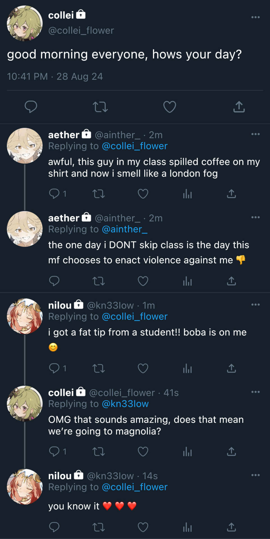Like nilou's 'you know it' reply
The width and height of the screenshot is (270, 539).
(143, 527)
